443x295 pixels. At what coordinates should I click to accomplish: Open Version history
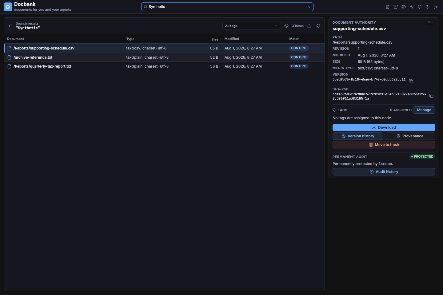pos(358,136)
